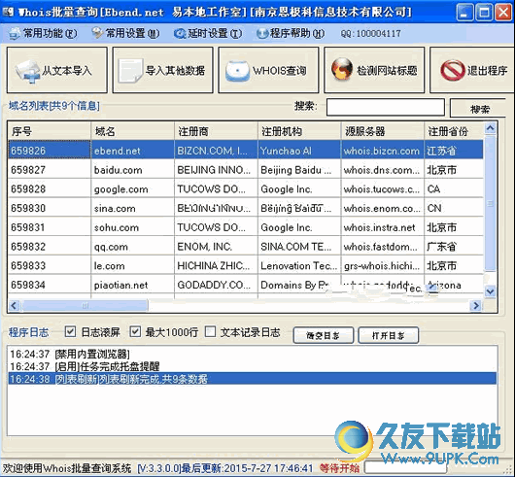Click the 退出程序 stop icon
515x477 pixels.
coord(452,70)
